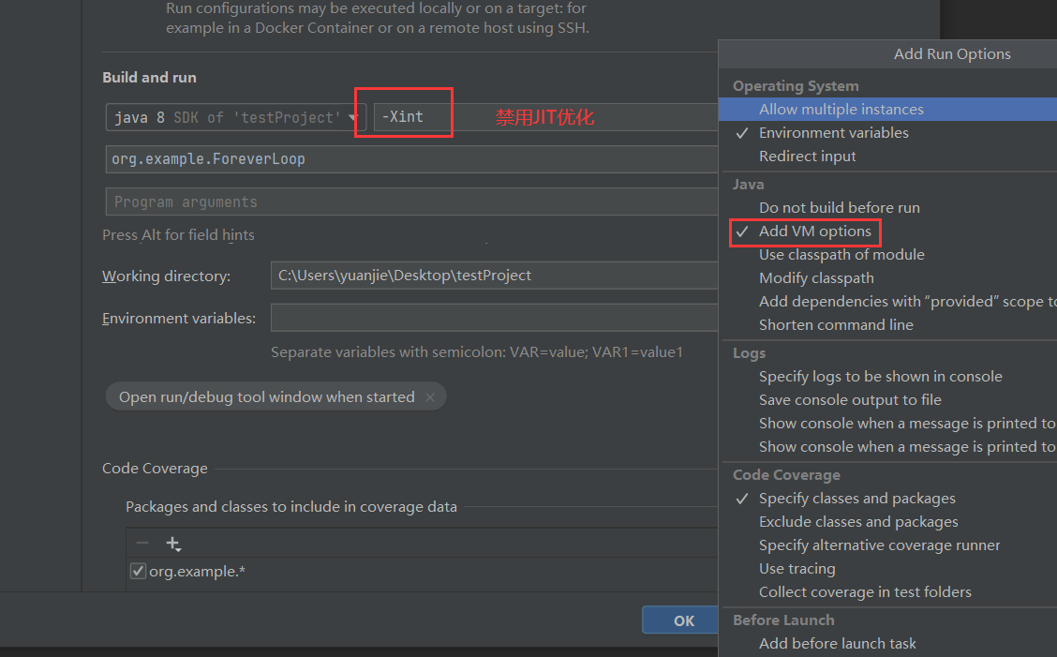Remove the Open run/debug tool window tag
The height and width of the screenshot is (657, 1057).
430,397
